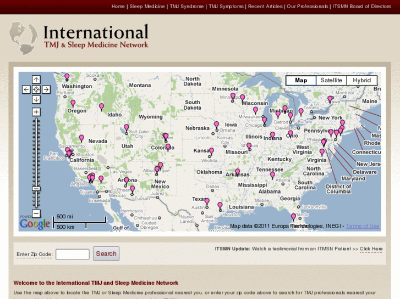Click the Google logo on map

point(35,224)
